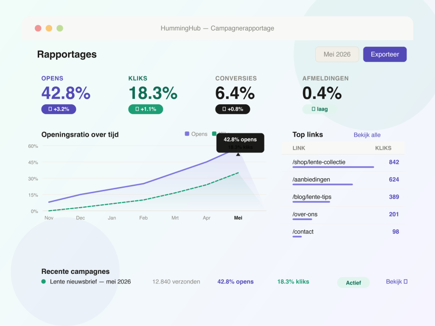The width and height of the screenshot is (435, 326).
Task: Click the Exporteer button
Action: pos(385,54)
